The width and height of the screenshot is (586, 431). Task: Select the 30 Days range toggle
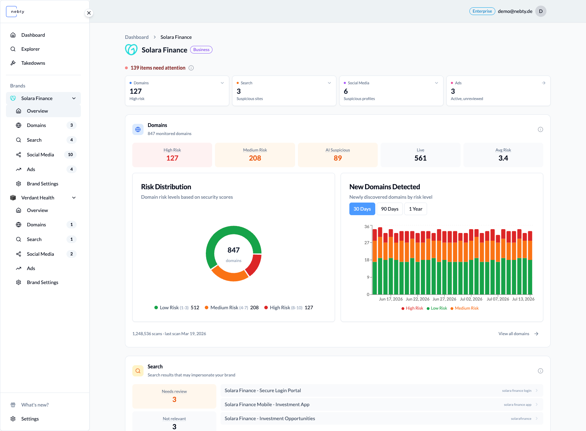pyautogui.click(x=362, y=209)
